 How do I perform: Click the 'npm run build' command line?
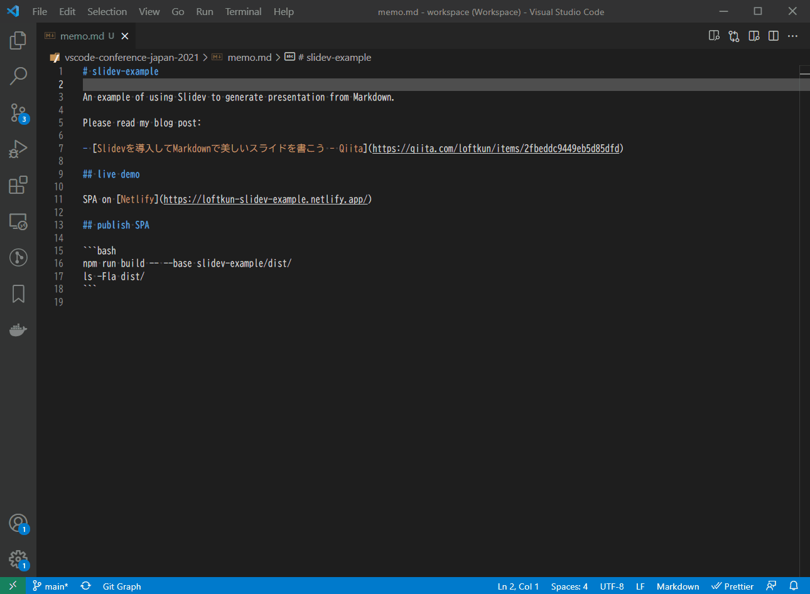187,263
